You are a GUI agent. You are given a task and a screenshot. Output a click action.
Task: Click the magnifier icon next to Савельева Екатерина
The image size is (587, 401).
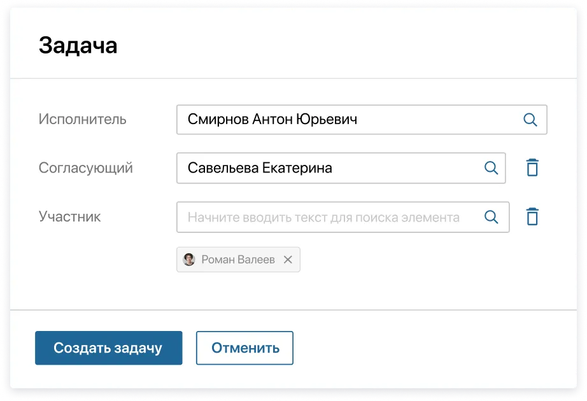491,168
